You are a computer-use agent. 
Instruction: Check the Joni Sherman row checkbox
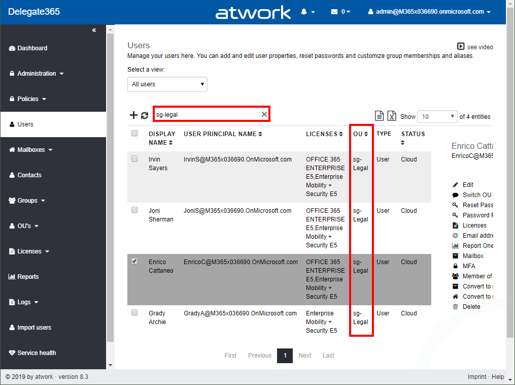tap(134, 210)
